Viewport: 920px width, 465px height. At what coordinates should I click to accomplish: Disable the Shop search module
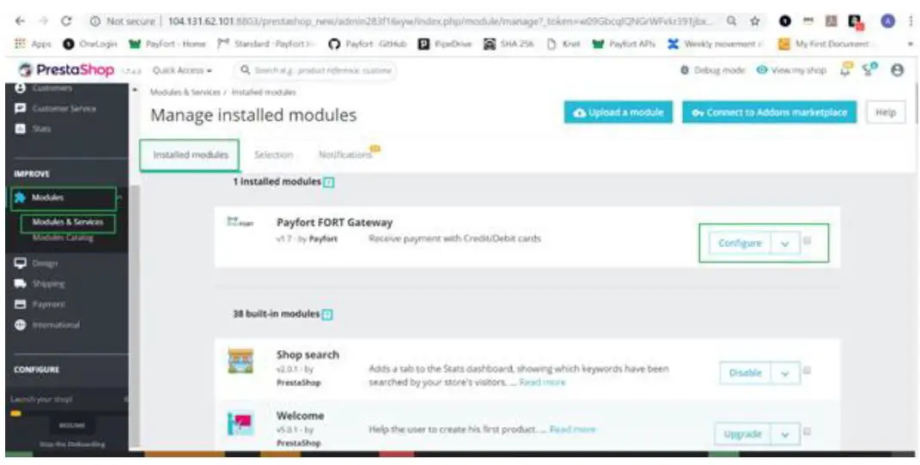click(x=745, y=373)
